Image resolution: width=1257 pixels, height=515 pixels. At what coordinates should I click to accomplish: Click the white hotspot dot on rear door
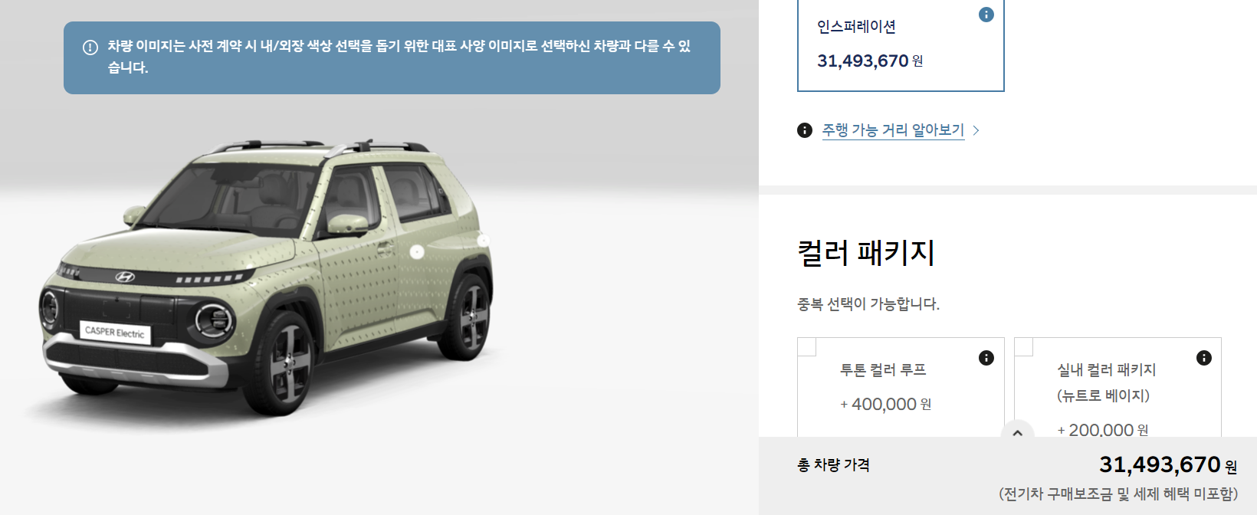tap(417, 251)
